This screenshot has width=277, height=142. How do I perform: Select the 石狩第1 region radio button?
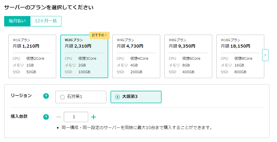pos(62,97)
